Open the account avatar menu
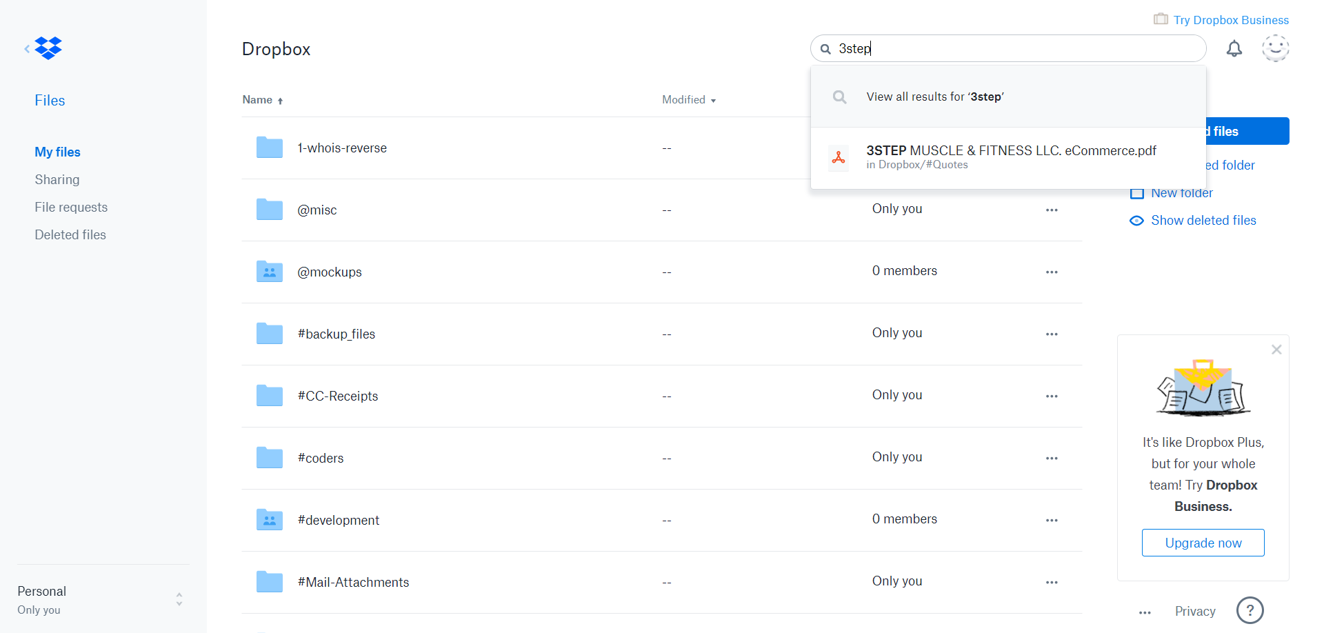This screenshot has height=633, width=1324. click(x=1275, y=48)
